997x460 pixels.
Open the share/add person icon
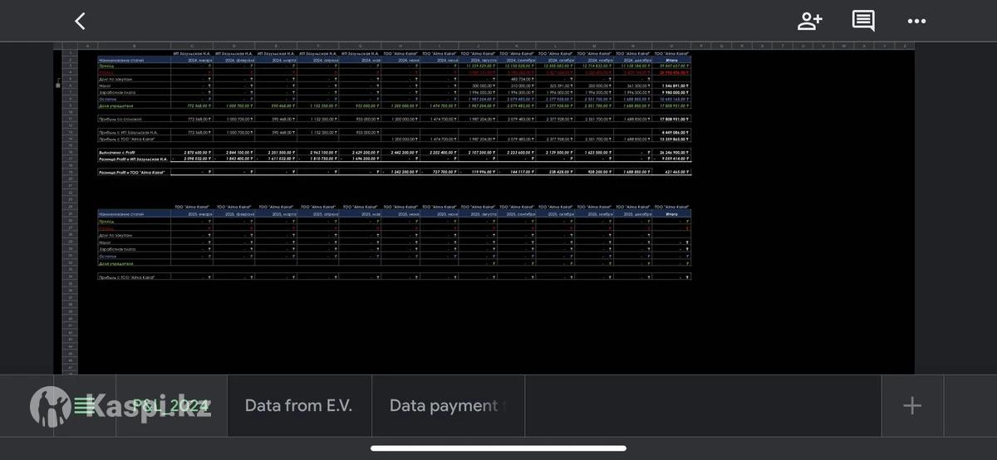click(809, 22)
